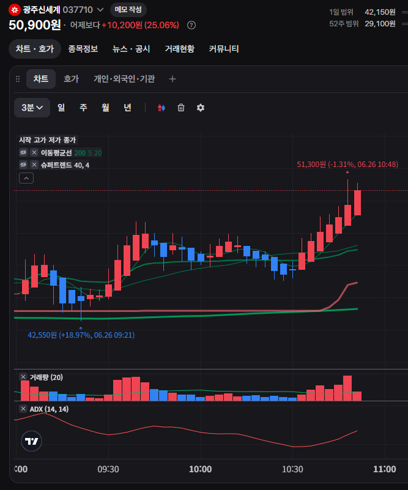Click the 42,550원 low price marker label

point(81,335)
